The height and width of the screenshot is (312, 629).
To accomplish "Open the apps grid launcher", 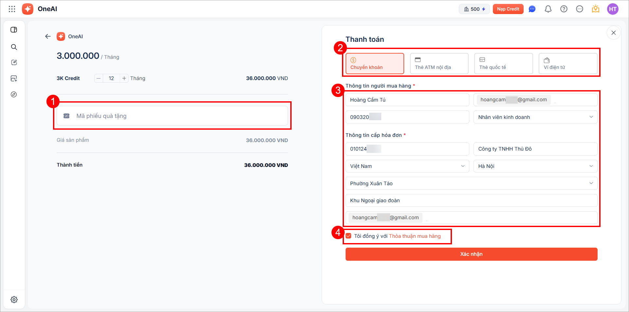I will coord(12,9).
